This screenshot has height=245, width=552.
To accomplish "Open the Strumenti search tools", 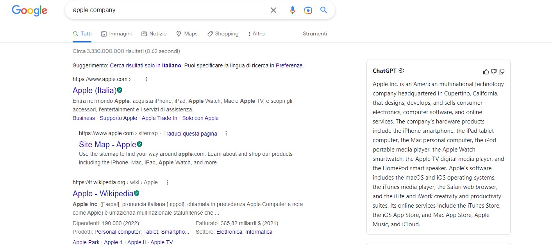I will tap(315, 34).
